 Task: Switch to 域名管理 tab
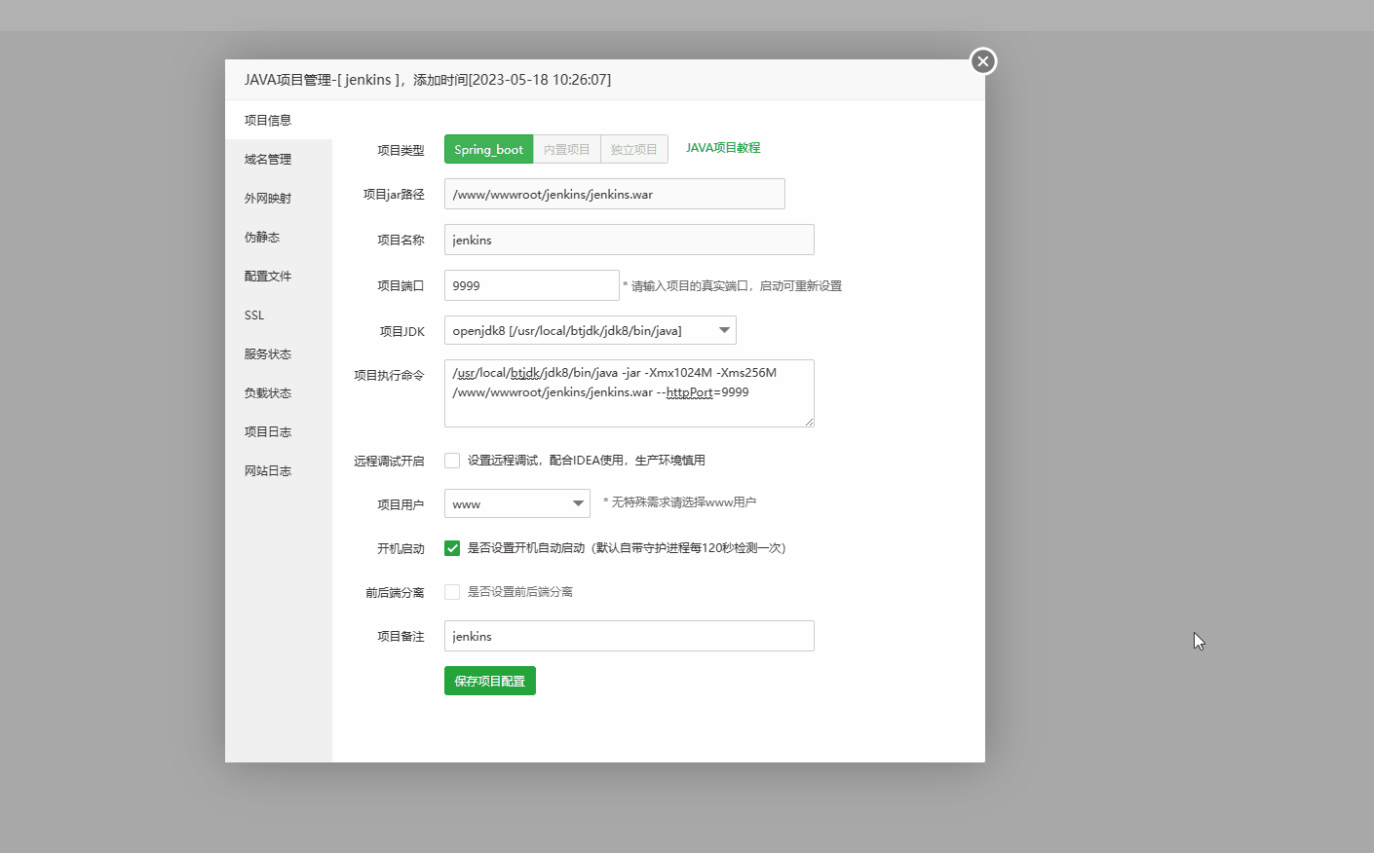tap(279, 159)
